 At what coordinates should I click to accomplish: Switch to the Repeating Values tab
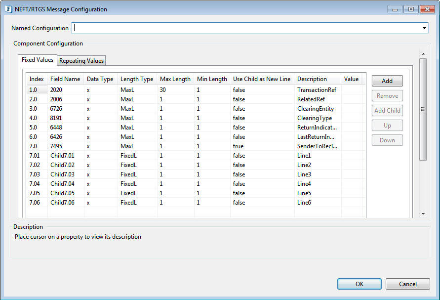click(81, 61)
